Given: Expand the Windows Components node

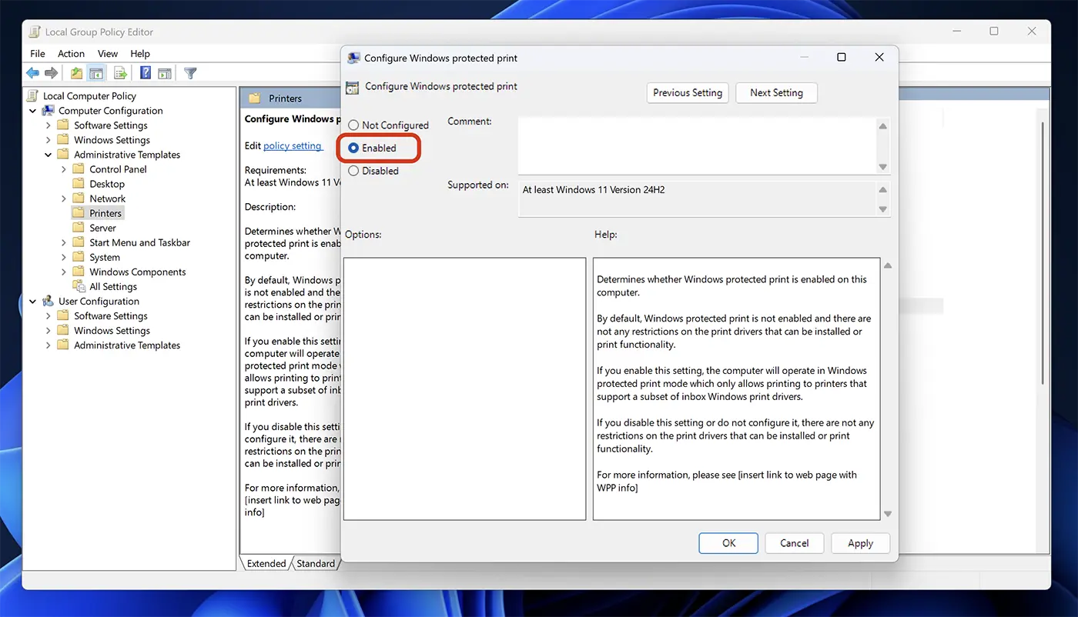Looking at the screenshot, I should [x=64, y=272].
